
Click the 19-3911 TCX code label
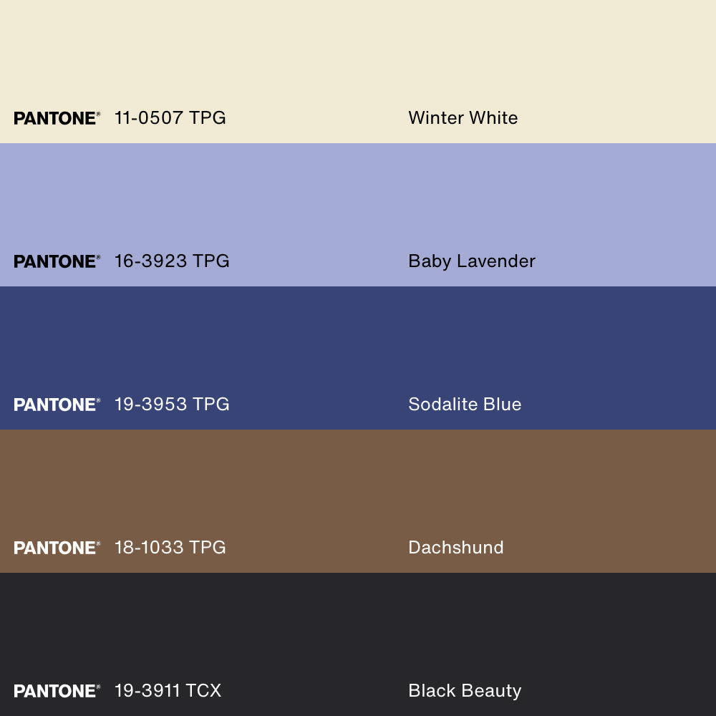(168, 691)
